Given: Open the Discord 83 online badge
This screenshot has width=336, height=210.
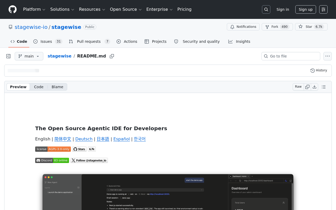Looking at the screenshot, I should 52,160.
